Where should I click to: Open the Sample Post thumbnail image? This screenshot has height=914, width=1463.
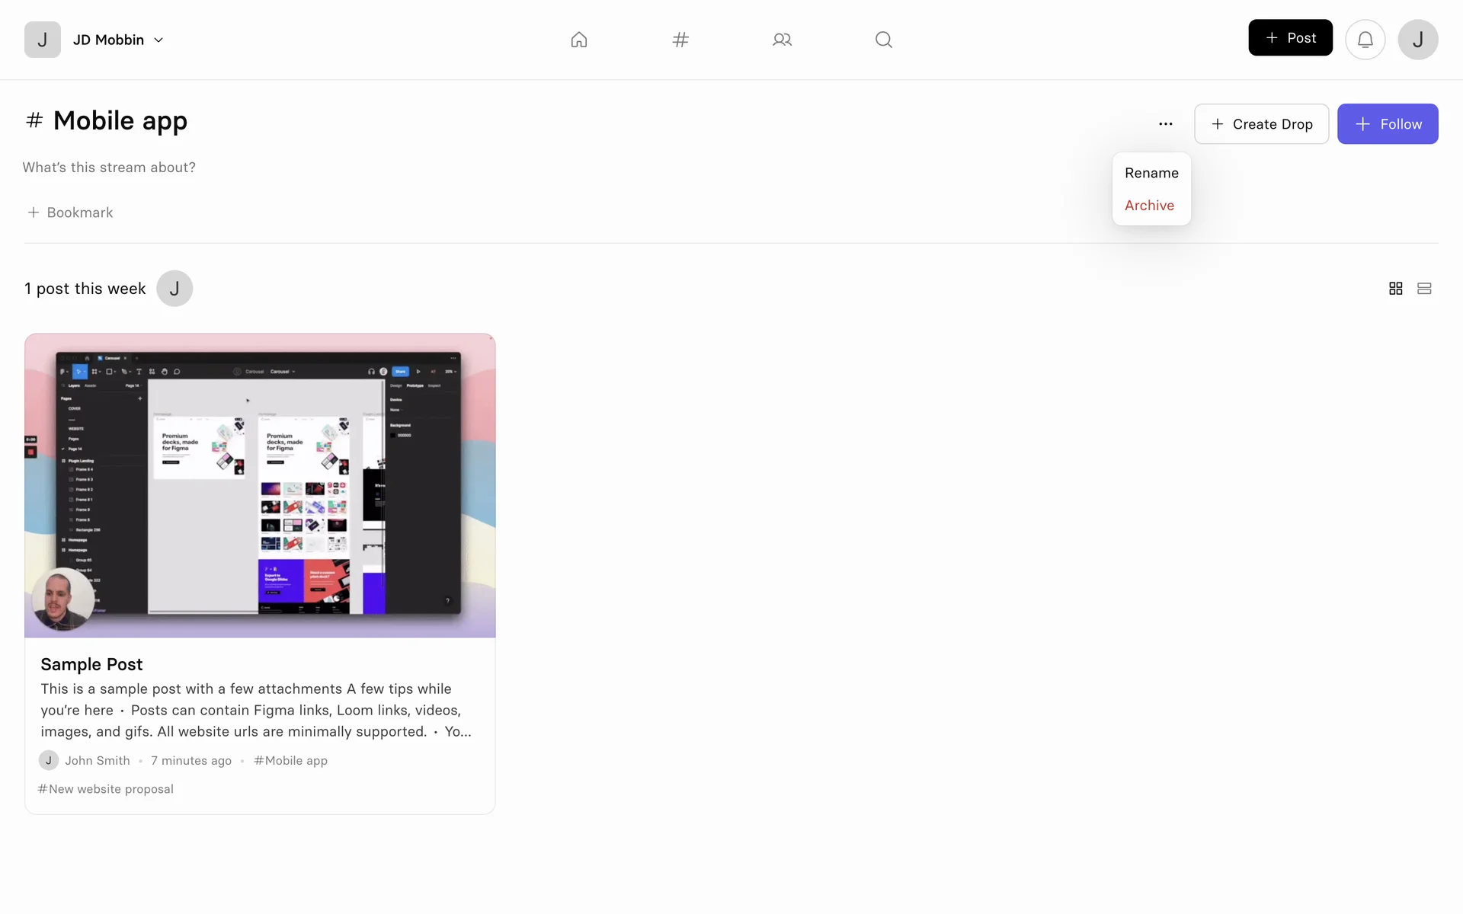click(x=260, y=485)
